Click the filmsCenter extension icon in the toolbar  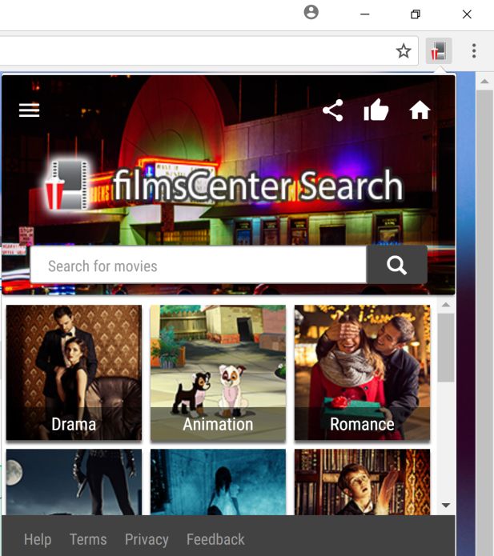439,50
